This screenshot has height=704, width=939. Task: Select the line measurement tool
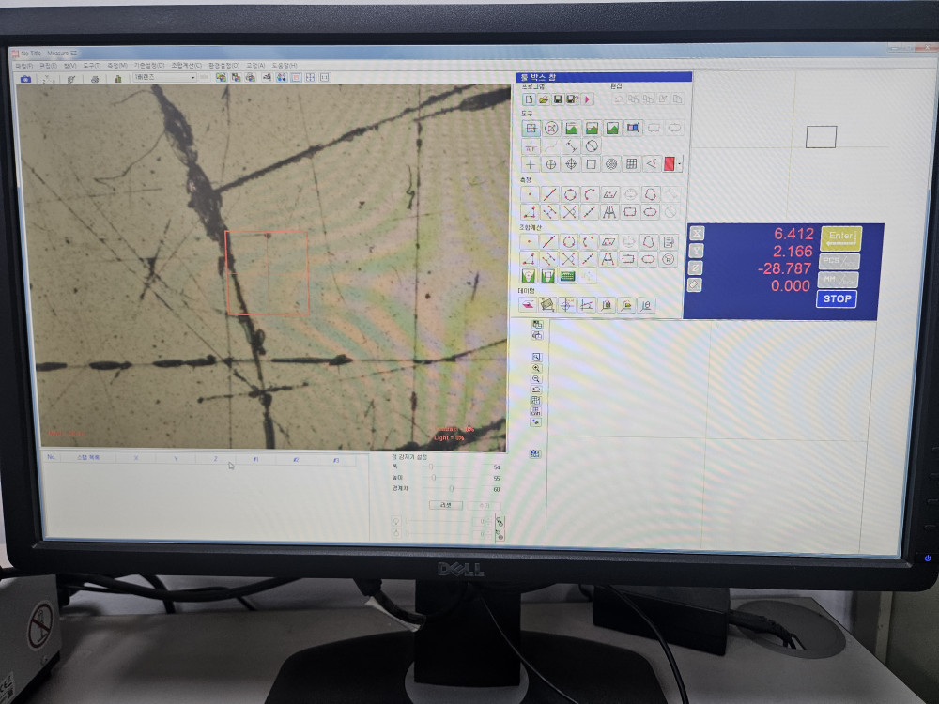(549, 194)
